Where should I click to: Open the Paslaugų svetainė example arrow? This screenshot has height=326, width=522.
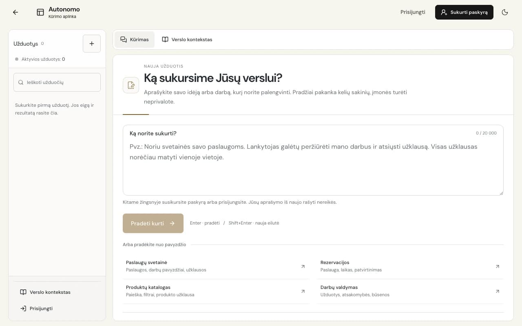(x=303, y=267)
